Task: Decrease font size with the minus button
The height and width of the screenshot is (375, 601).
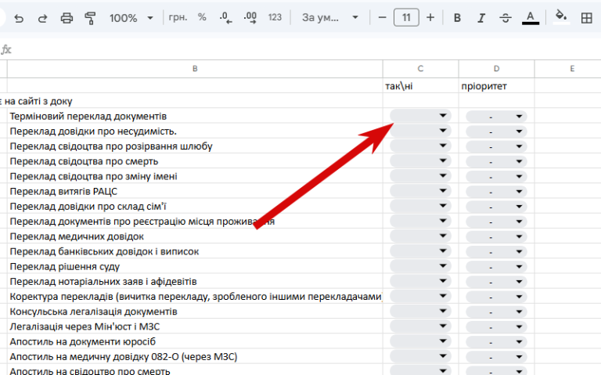Action: (x=382, y=18)
